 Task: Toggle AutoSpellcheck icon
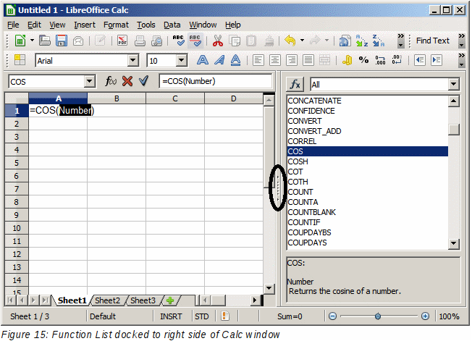195,41
